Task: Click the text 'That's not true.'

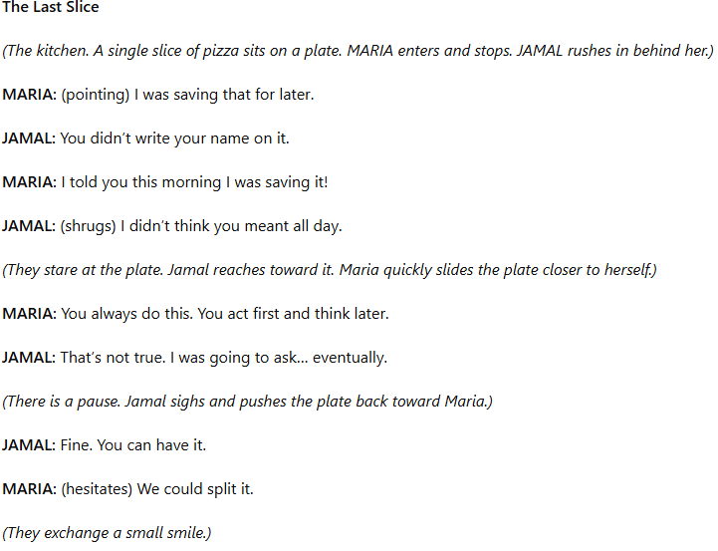Action: (113, 358)
